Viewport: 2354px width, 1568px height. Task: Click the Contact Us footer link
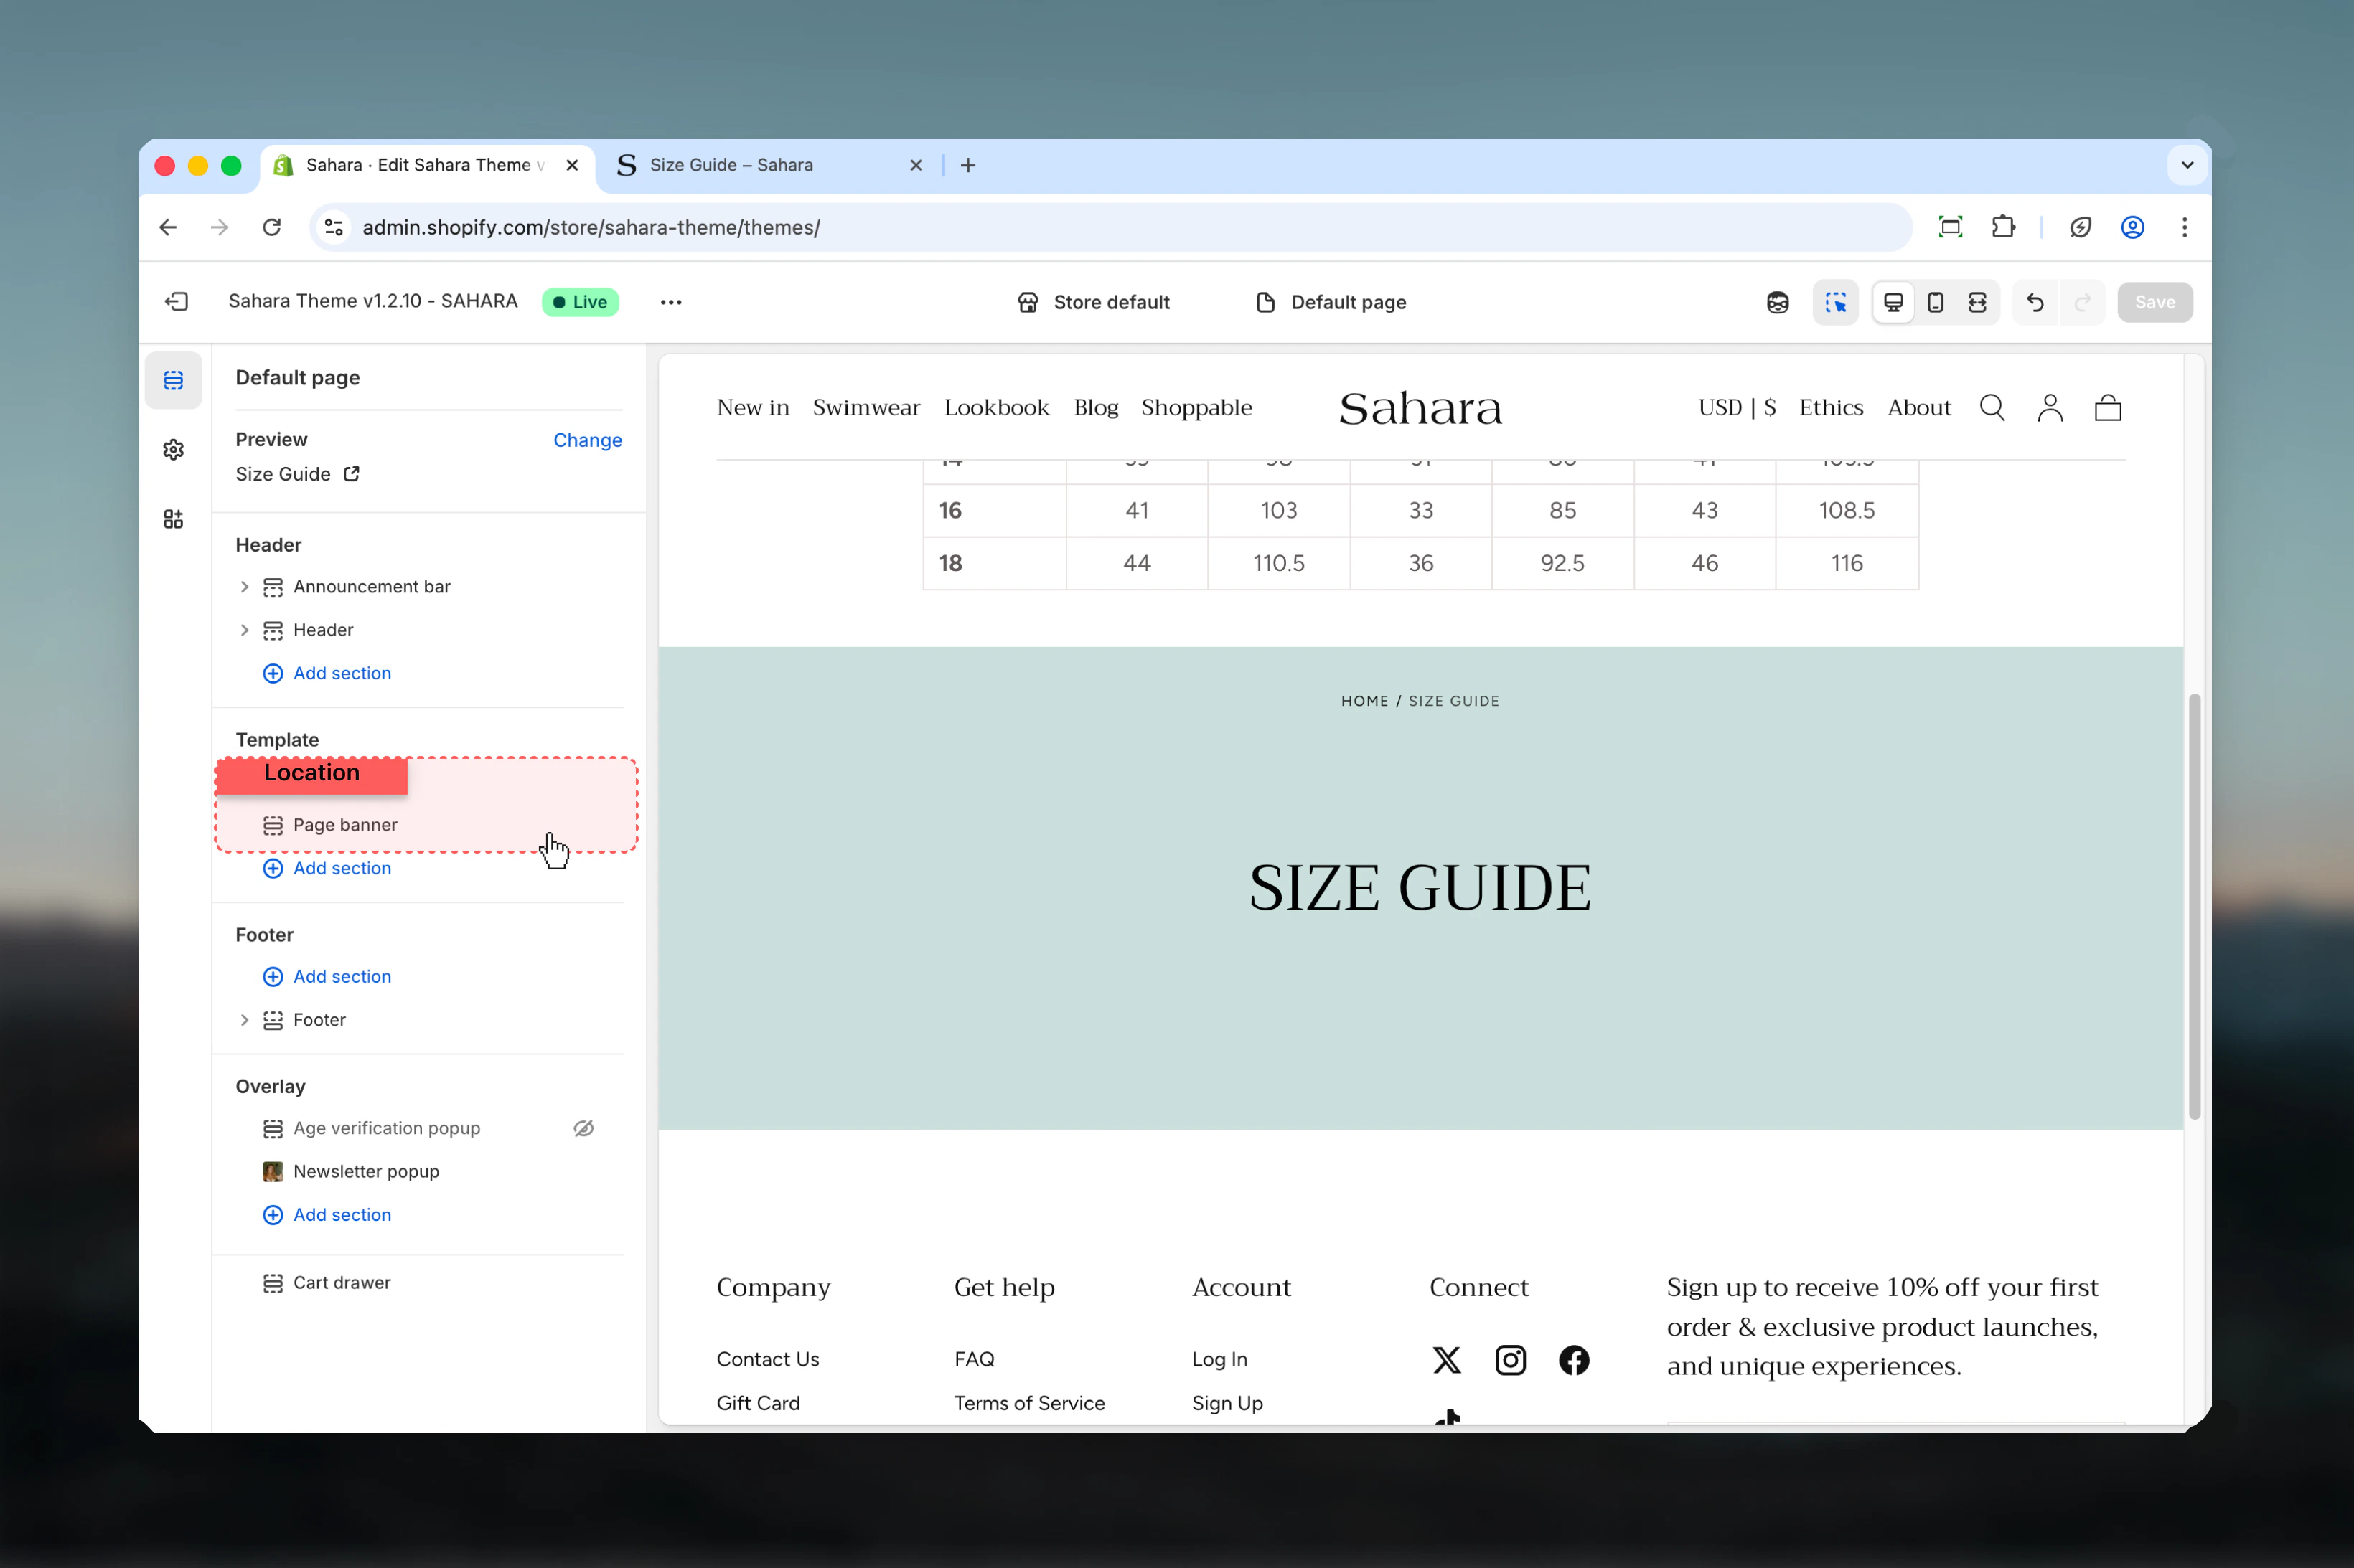(767, 1360)
